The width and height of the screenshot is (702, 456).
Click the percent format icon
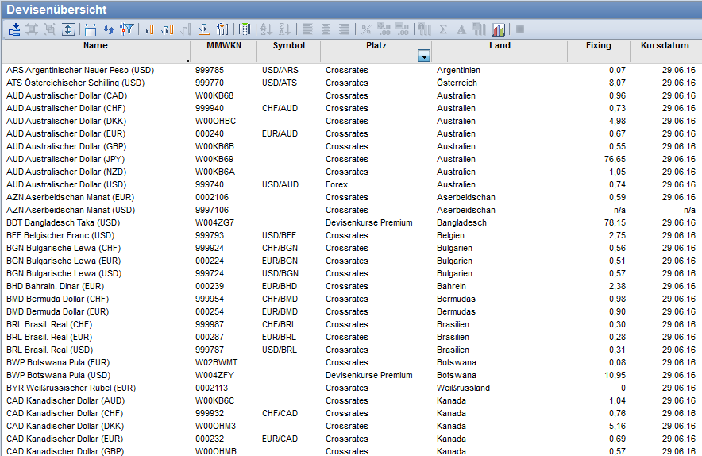(366, 29)
